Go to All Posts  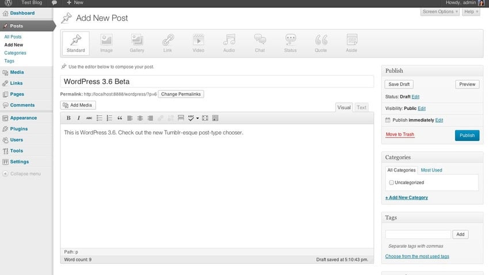pos(13,36)
